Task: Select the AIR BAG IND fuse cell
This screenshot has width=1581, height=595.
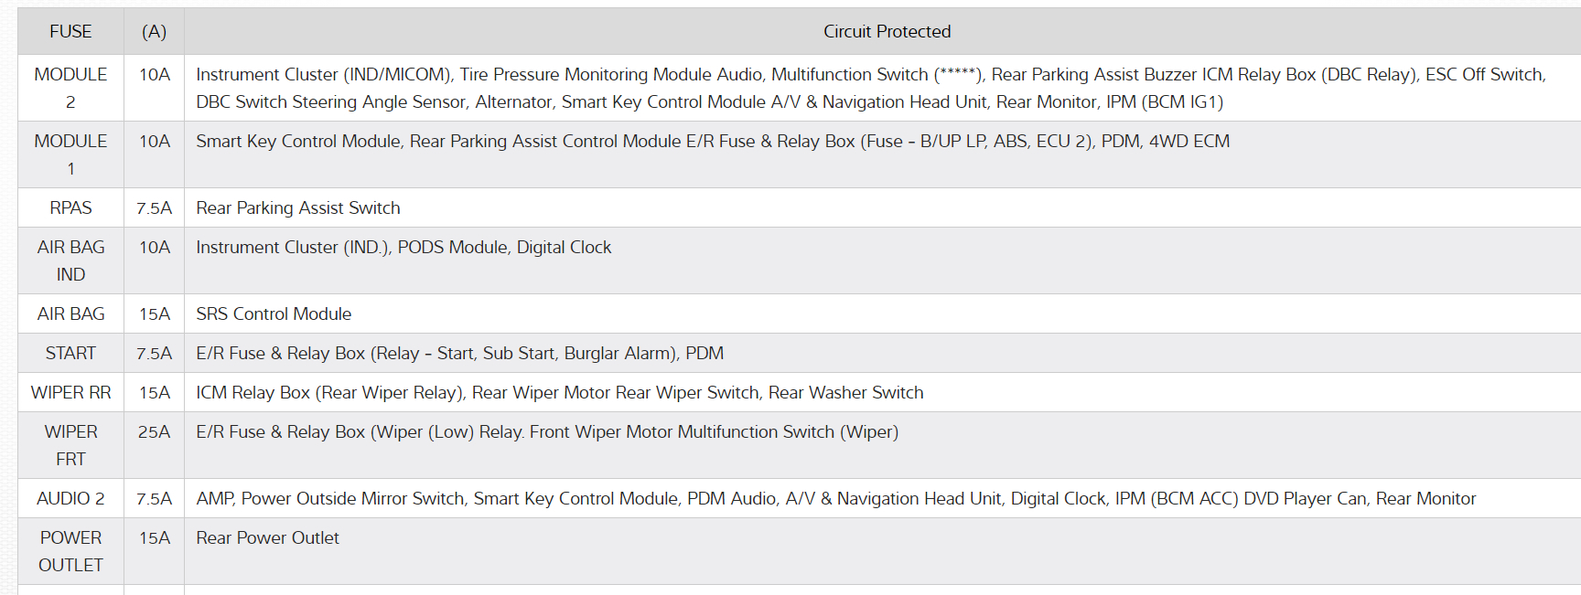Action: (x=70, y=260)
